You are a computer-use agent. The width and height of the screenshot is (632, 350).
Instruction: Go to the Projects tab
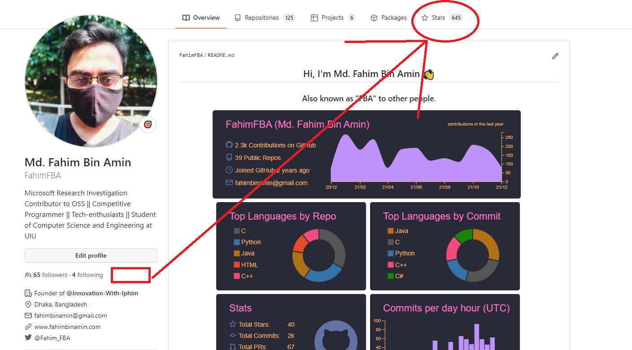pos(333,18)
